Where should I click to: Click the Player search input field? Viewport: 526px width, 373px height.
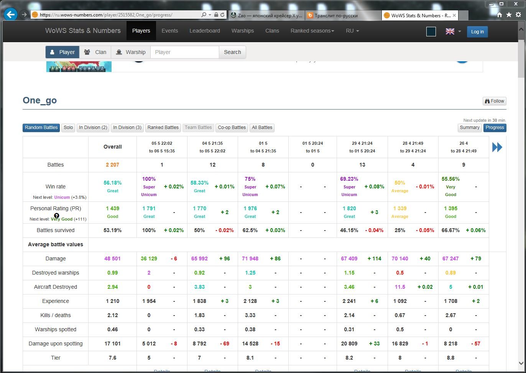[x=185, y=52]
